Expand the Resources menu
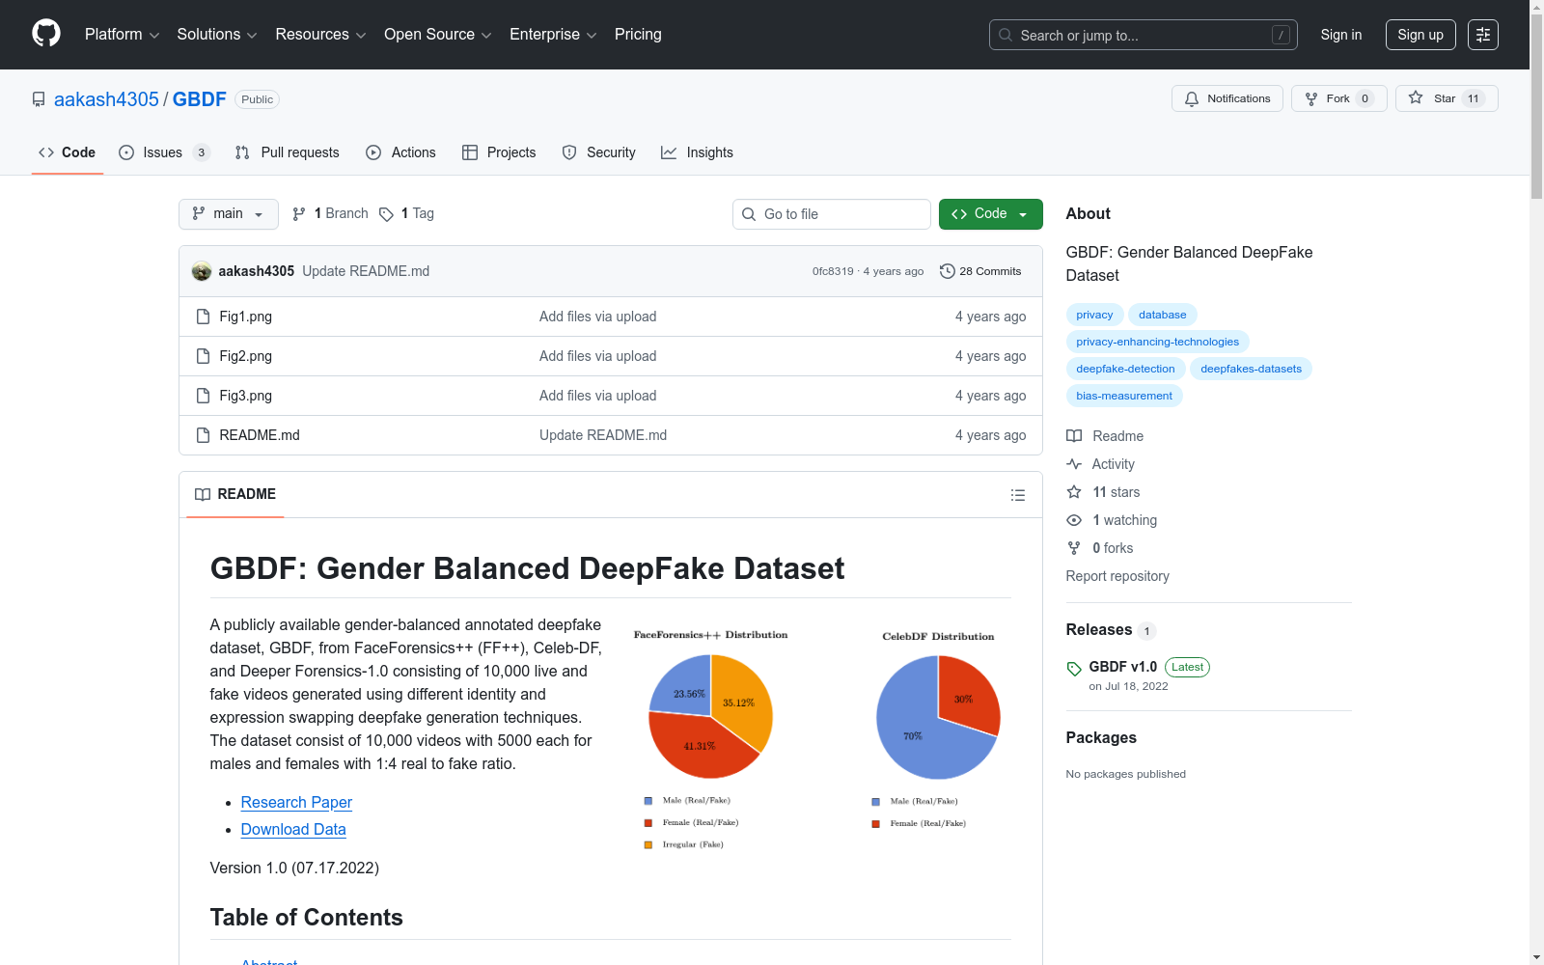 pyautogui.click(x=320, y=35)
